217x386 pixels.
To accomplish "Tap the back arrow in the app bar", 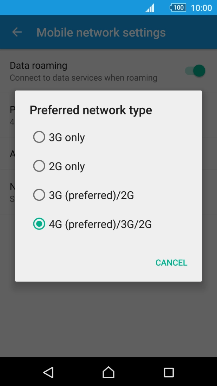I will tap(17, 32).
